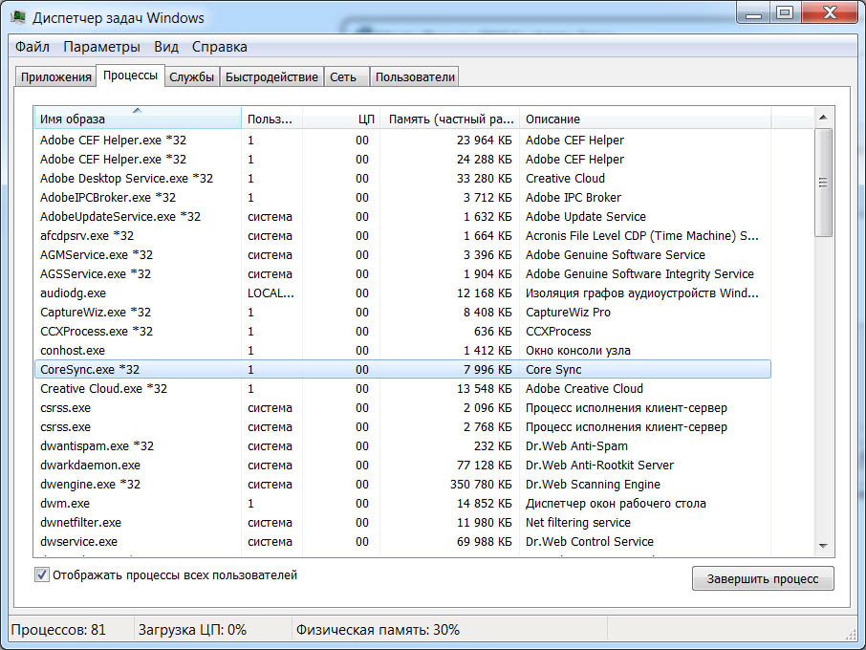866x650 pixels.
Task: Click the vertical scrollbar thumb
Action: [x=823, y=183]
